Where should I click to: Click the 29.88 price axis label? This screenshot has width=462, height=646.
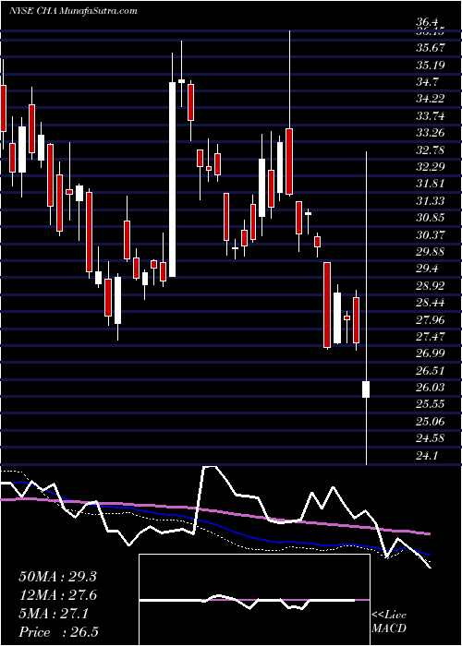(431, 252)
